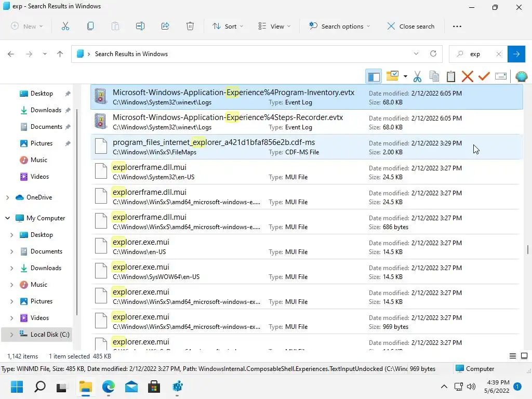Viewport: 532px width, 399px height.
Task: Open Mail app from taskbar
Action: click(131, 387)
